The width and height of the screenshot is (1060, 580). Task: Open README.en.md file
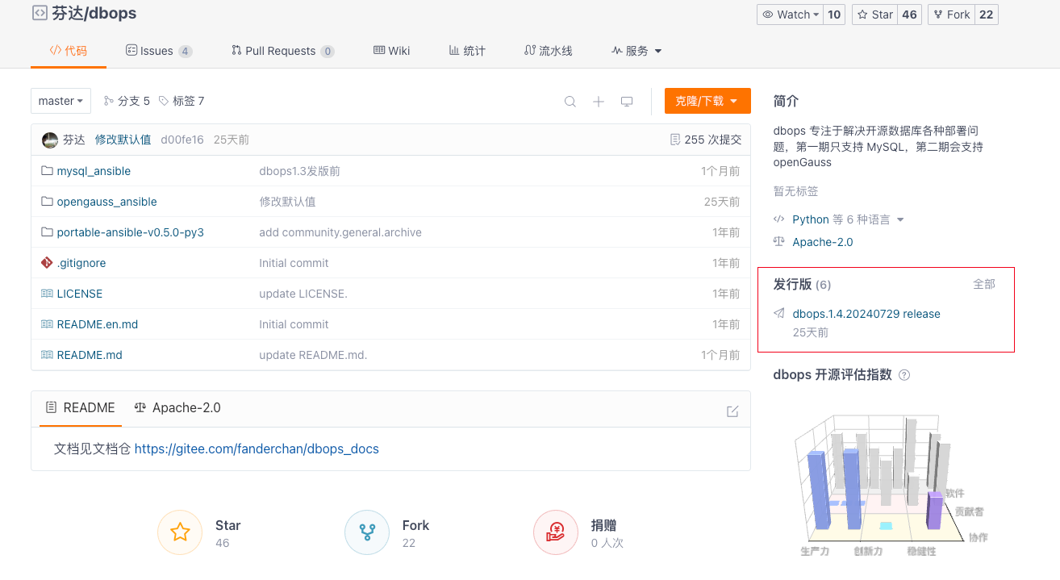click(98, 324)
